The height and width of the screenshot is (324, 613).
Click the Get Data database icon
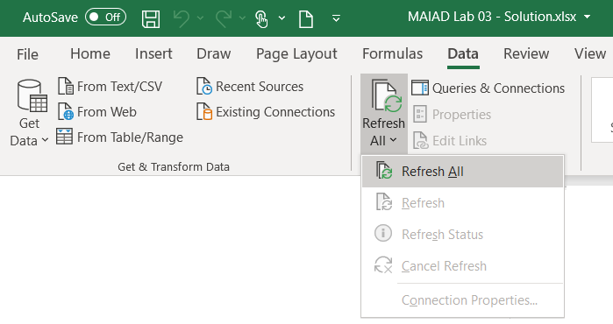32,95
